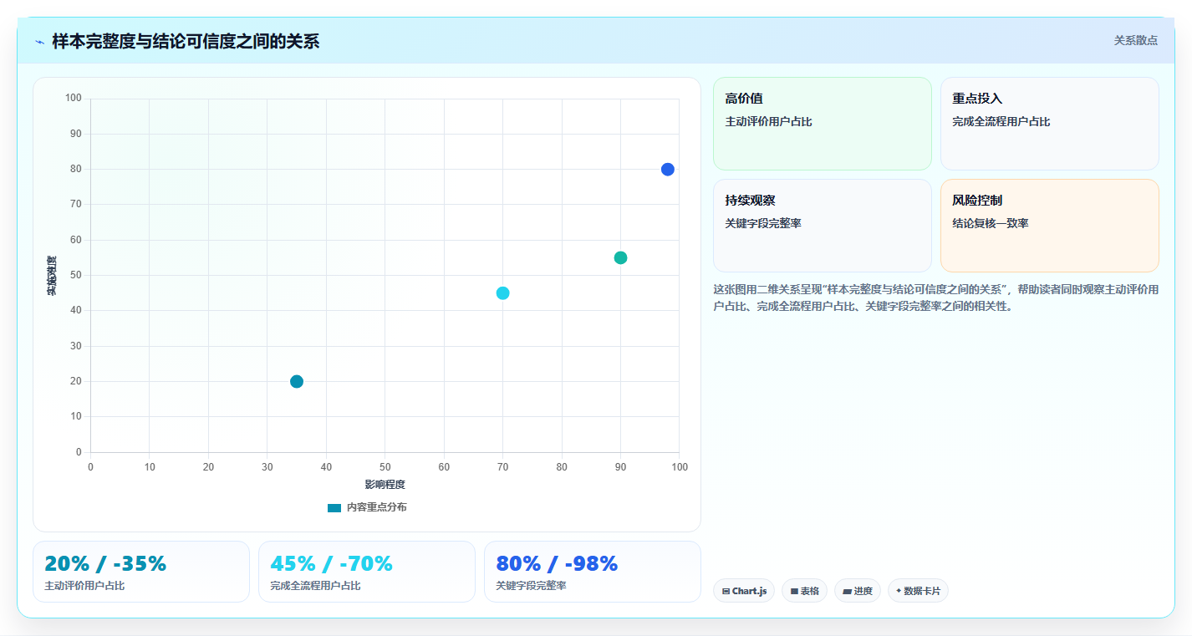
Task: Click the 80% / -98% stat card
Action: click(593, 572)
